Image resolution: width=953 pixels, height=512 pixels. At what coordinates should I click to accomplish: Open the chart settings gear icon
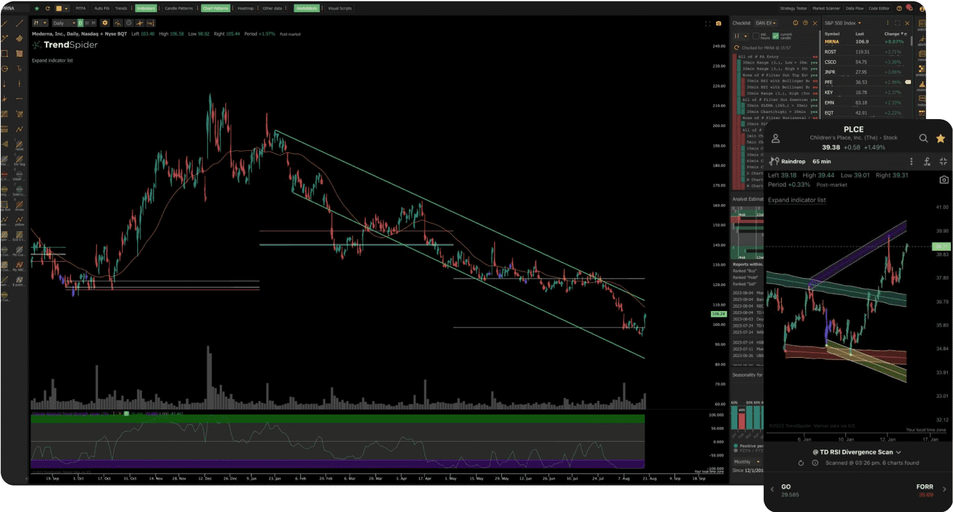tap(105, 23)
